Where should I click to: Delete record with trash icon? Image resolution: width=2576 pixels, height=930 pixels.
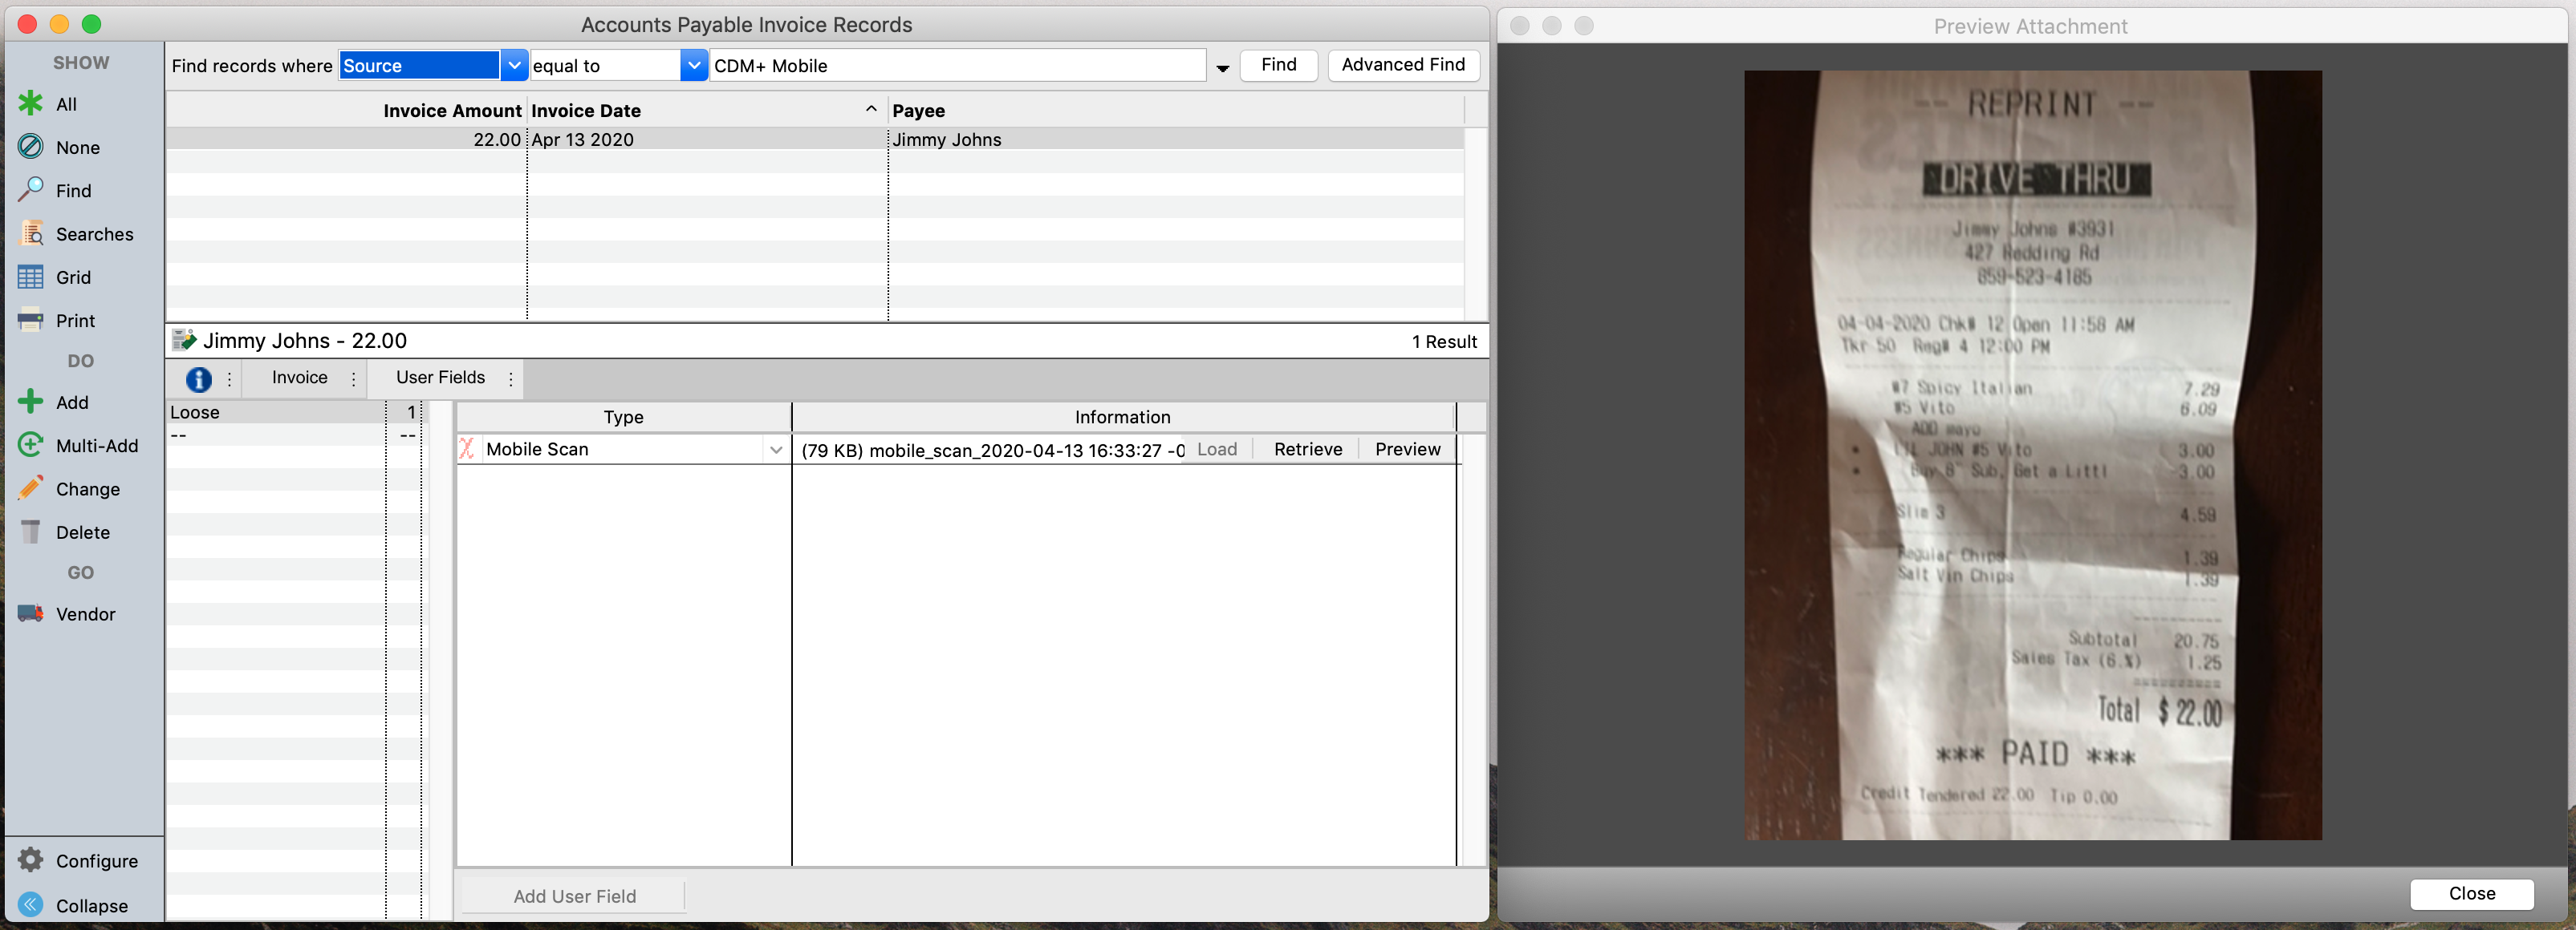point(31,532)
